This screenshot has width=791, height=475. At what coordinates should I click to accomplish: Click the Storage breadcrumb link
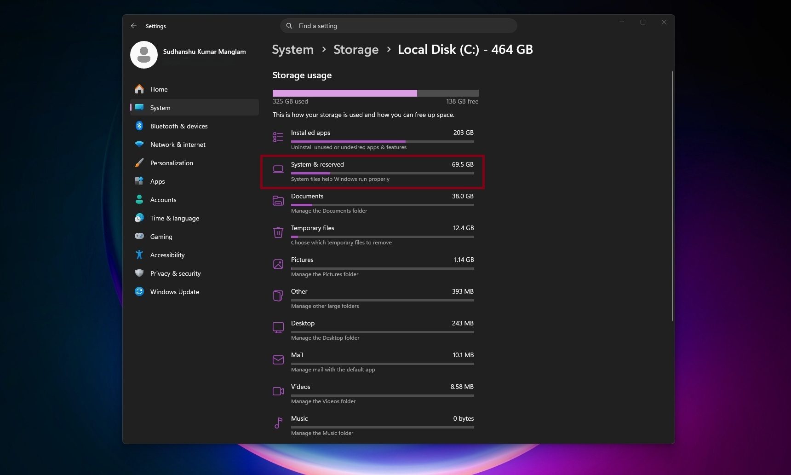(356, 50)
